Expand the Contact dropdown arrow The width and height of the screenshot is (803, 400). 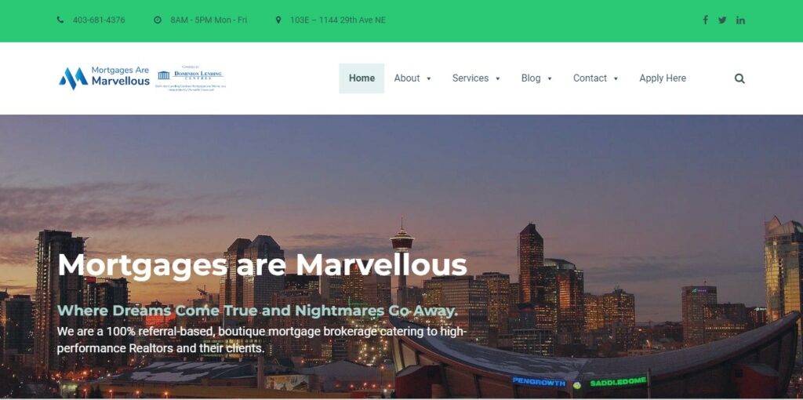pyautogui.click(x=616, y=79)
